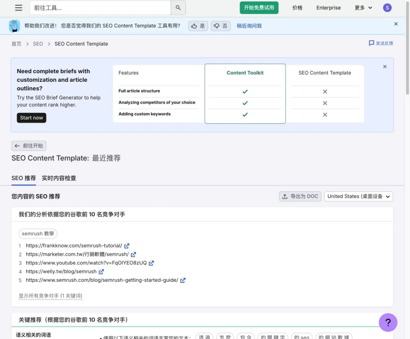Screen dimensions: 410x339
Task: Click the Start now button
Action: coord(31,118)
